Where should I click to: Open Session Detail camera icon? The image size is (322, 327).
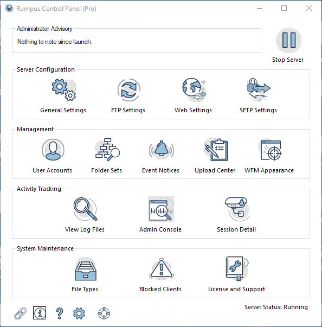click(x=237, y=209)
